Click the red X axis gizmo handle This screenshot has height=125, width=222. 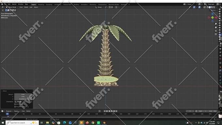(x=216, y=18)
